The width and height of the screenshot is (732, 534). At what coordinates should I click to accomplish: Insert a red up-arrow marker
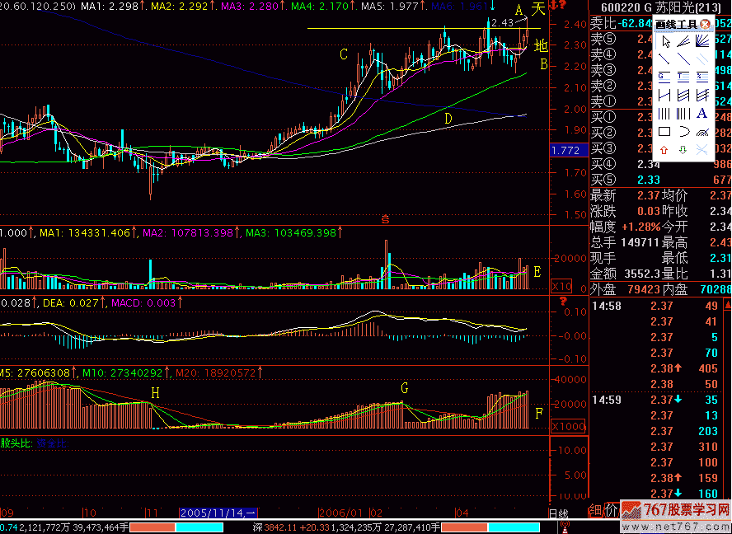pyautogui.click(x=664, y=150)
